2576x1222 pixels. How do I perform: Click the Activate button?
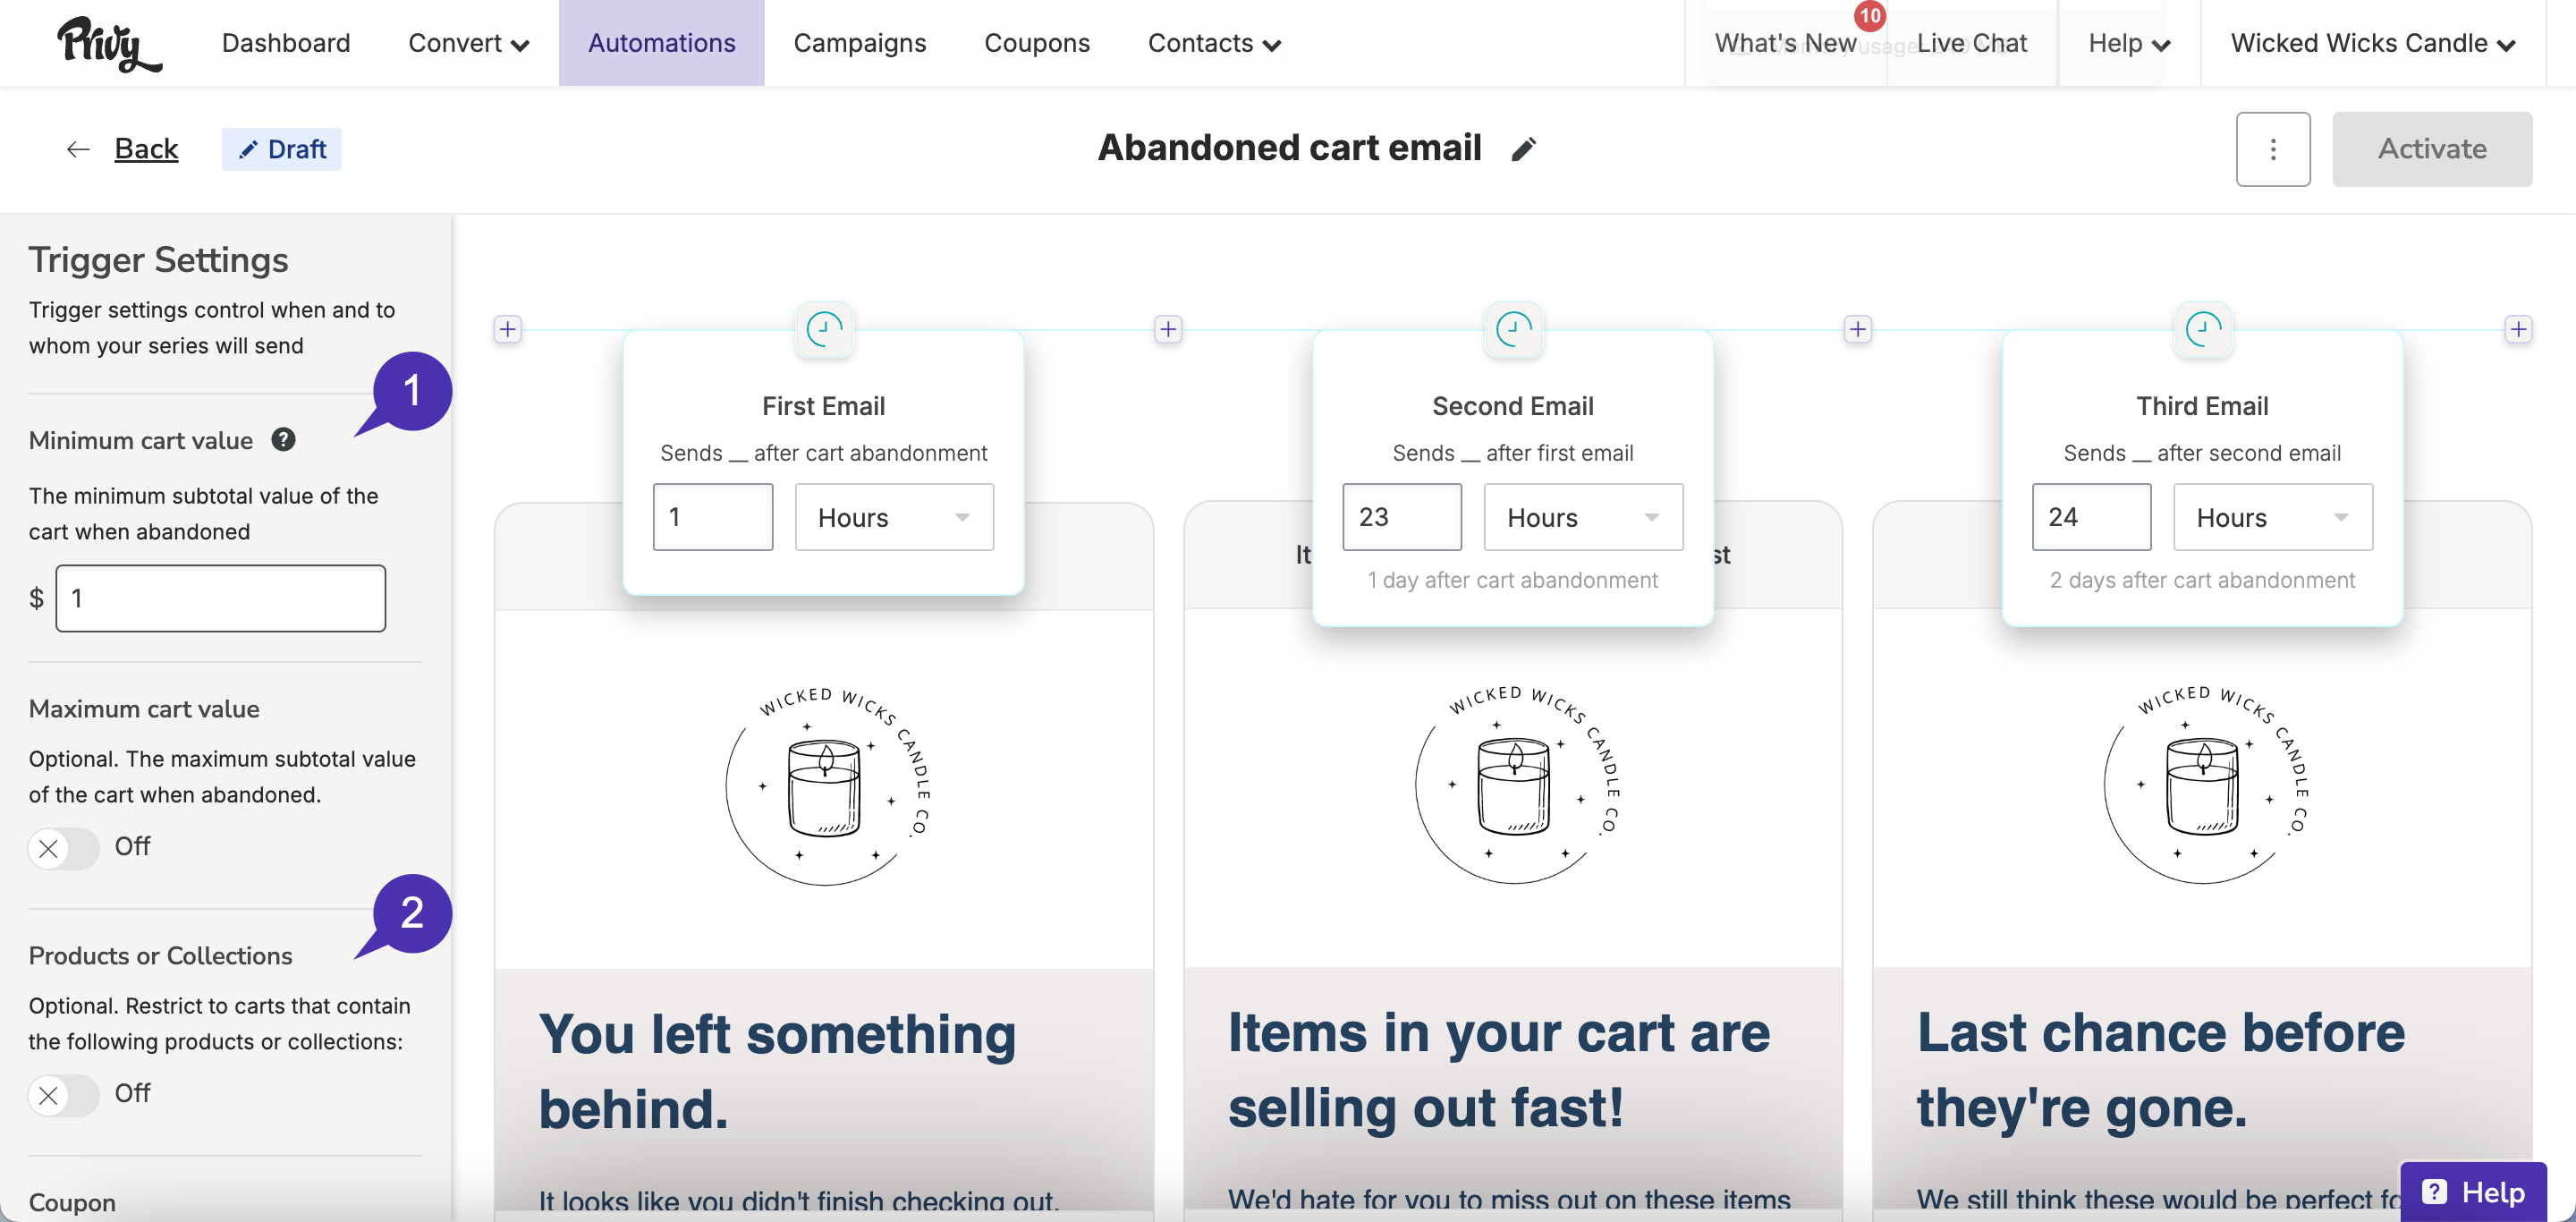click(x=2432, y=149)
